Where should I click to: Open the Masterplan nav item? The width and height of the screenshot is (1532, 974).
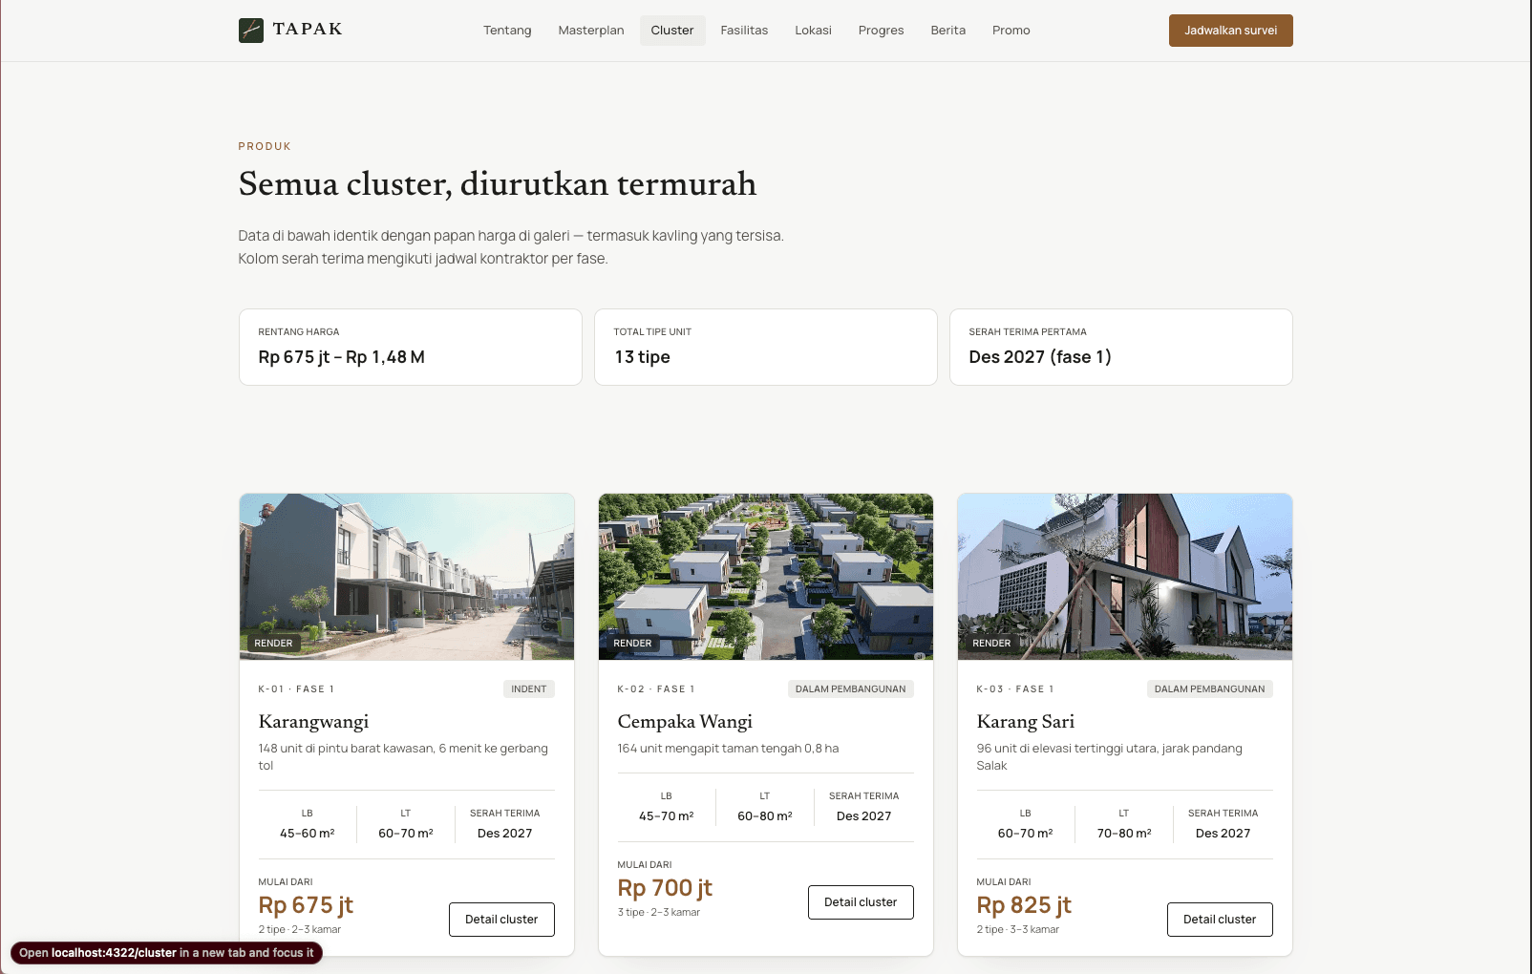tap(591, 31)
